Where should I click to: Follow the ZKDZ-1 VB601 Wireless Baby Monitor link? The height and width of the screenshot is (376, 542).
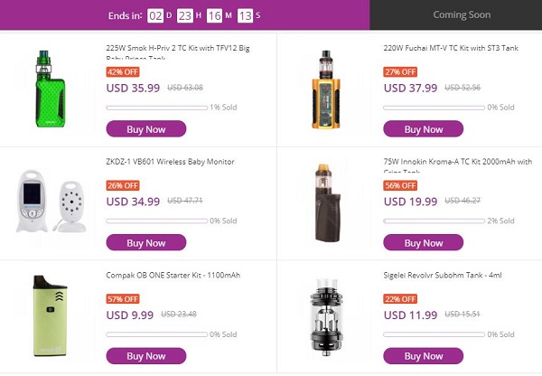pos(170,162)
